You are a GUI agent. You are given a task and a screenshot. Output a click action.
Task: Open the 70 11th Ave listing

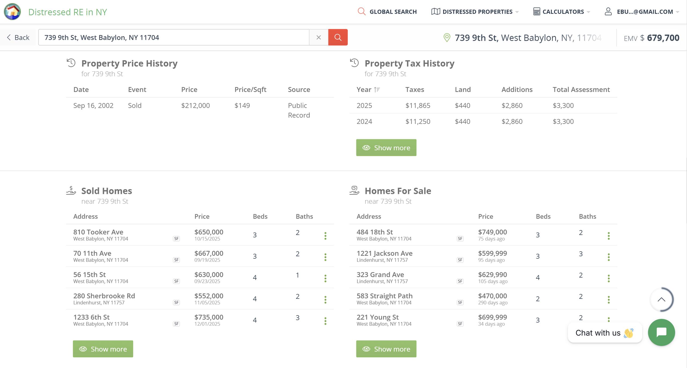point(92,253)
